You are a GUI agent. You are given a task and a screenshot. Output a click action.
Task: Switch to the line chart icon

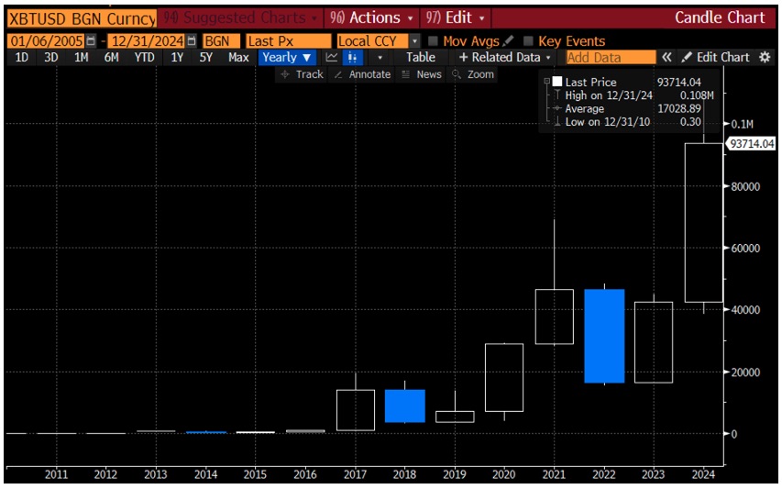332,58
